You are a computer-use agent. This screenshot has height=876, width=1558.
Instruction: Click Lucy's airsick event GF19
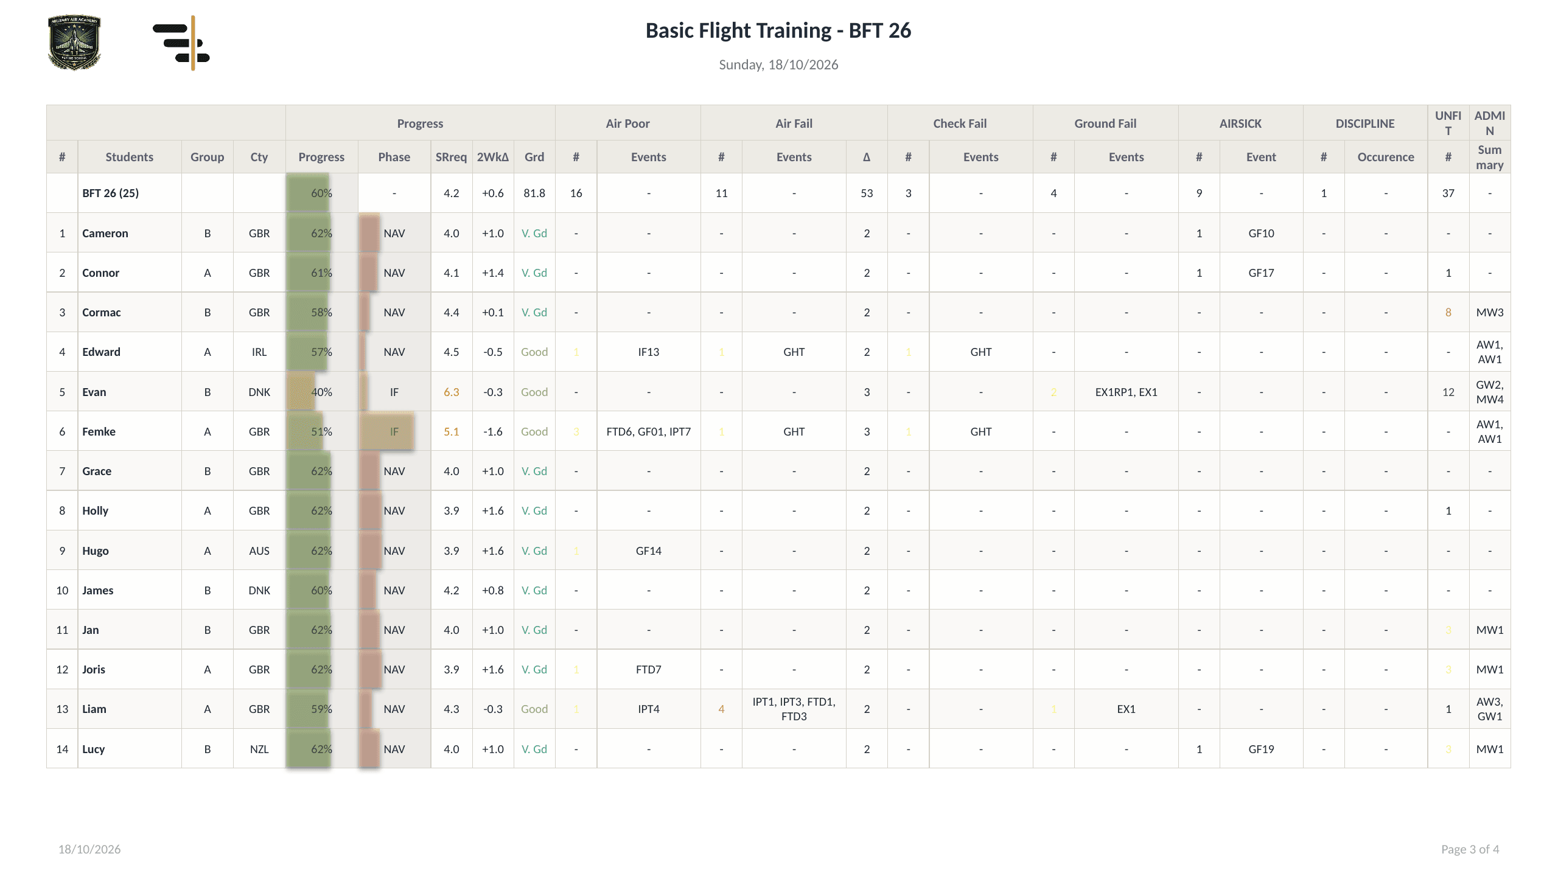(x=1261, y=749)
